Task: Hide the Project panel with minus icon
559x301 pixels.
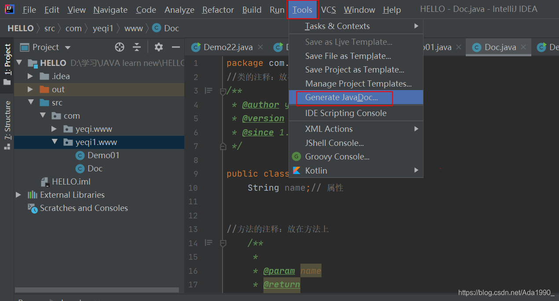Action: 176,47
